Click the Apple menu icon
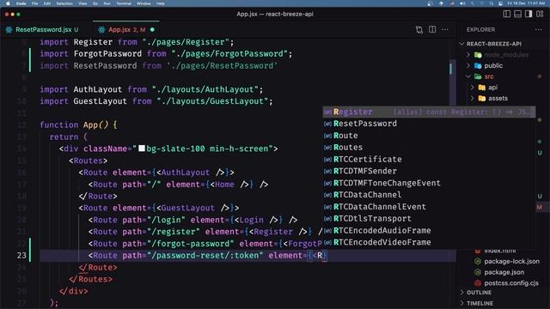This screenshot has width=550, height=309. (x=8, y=3)
